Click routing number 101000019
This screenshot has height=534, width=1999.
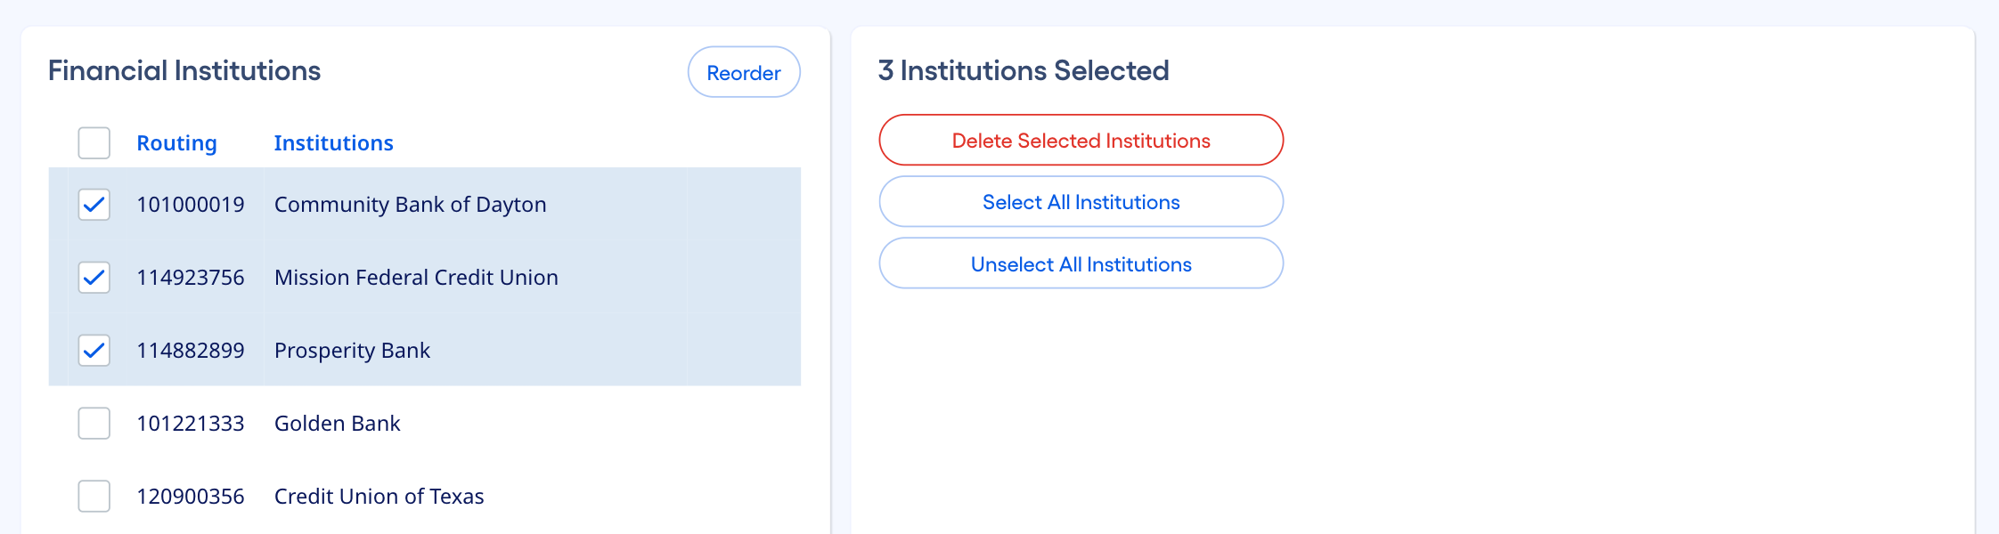(192, 204)
